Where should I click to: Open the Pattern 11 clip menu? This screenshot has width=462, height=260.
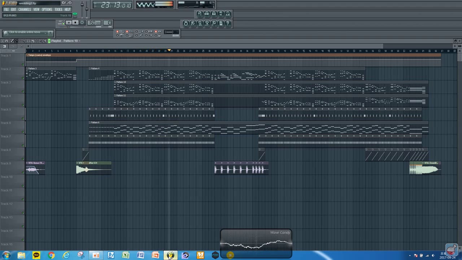point(115,95)
